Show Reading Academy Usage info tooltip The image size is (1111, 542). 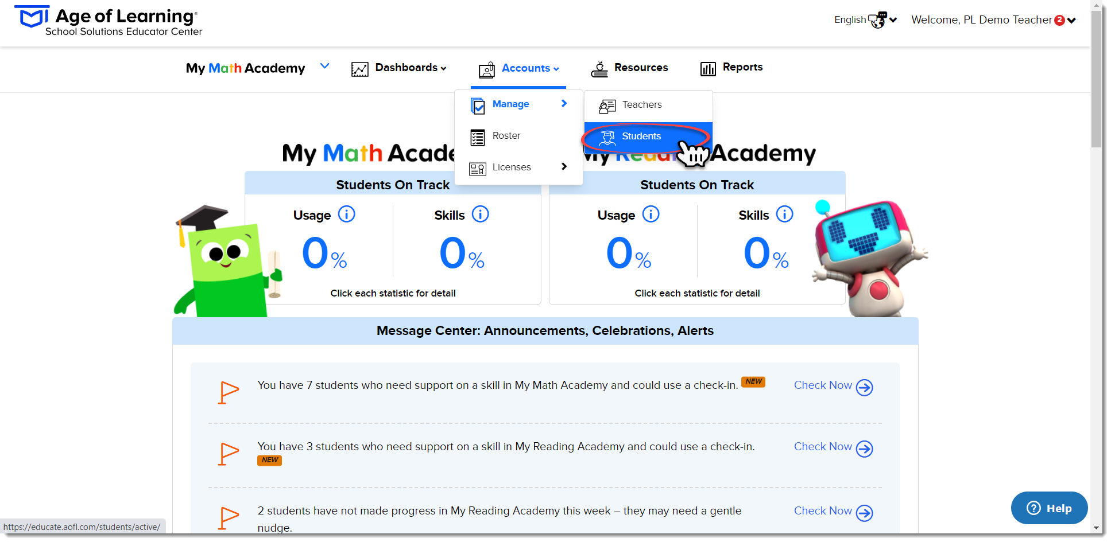click(x=651, y=214)
